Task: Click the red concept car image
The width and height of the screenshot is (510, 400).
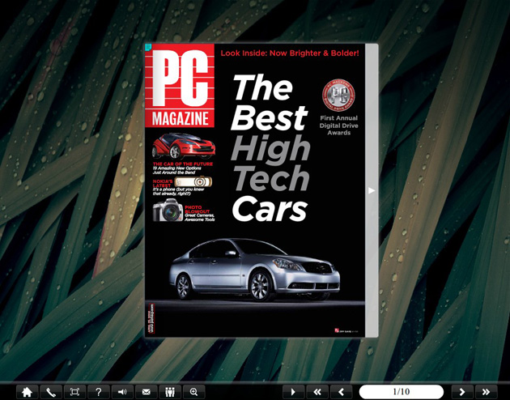Action: (x=184, y=146)
